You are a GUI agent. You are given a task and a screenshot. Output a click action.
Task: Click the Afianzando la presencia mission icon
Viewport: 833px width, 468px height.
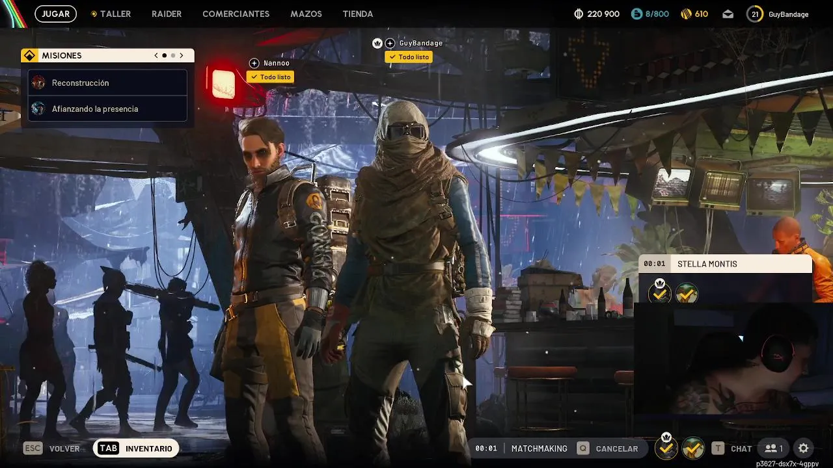point(38,109)
